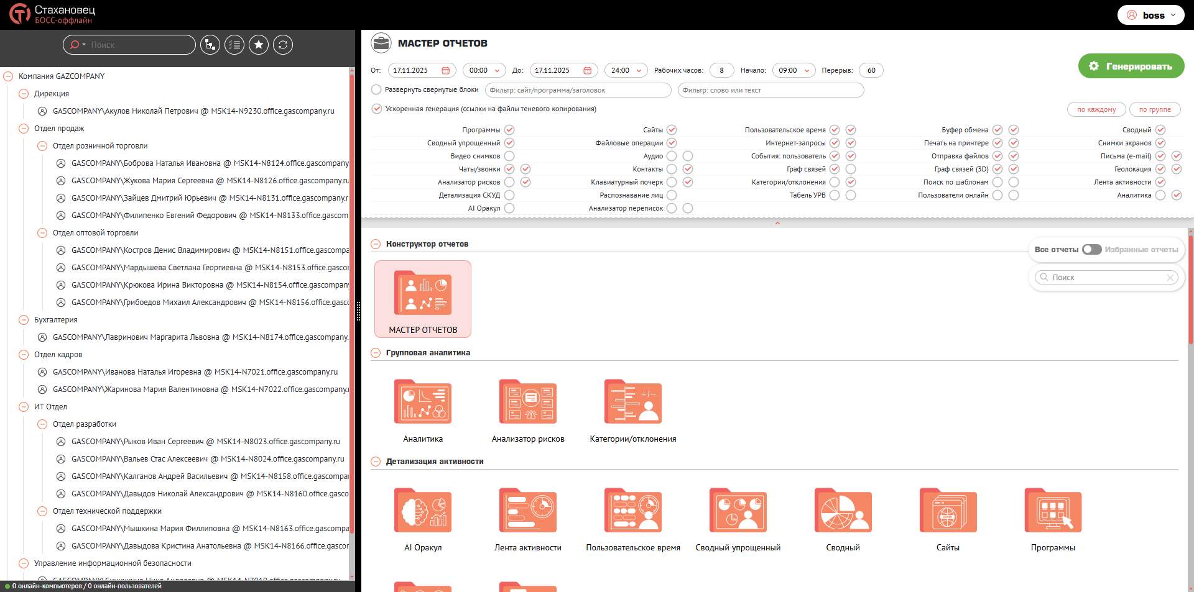Viewport: 1194px width, 592px height.
Task: Select the по группе tab button
Action: [1154, 109]
